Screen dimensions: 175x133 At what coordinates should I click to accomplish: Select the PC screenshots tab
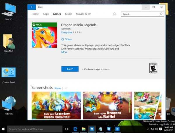pyautogui.click(x=66, y=88)
